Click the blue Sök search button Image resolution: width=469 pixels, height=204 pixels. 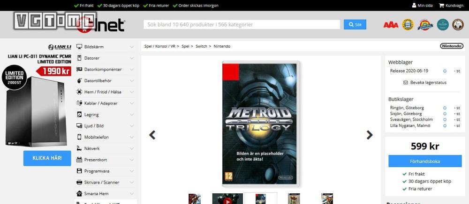[x=355, y=24]
